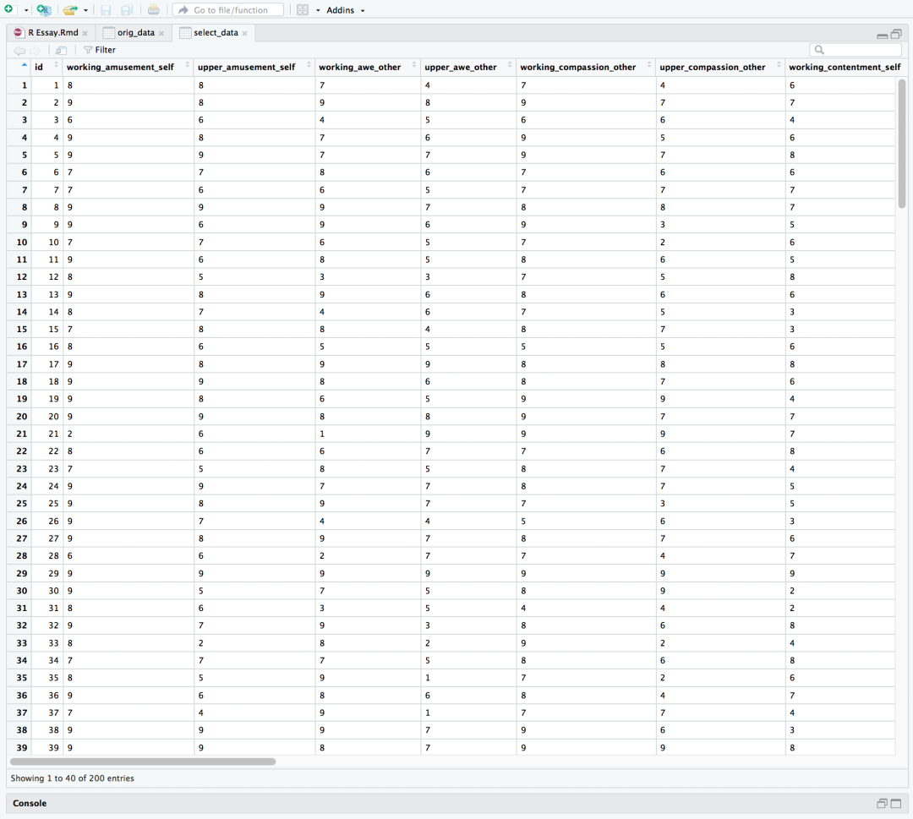Minimize the source pane
The height and width of the screenshot is (819, 913).
[882, 35]
